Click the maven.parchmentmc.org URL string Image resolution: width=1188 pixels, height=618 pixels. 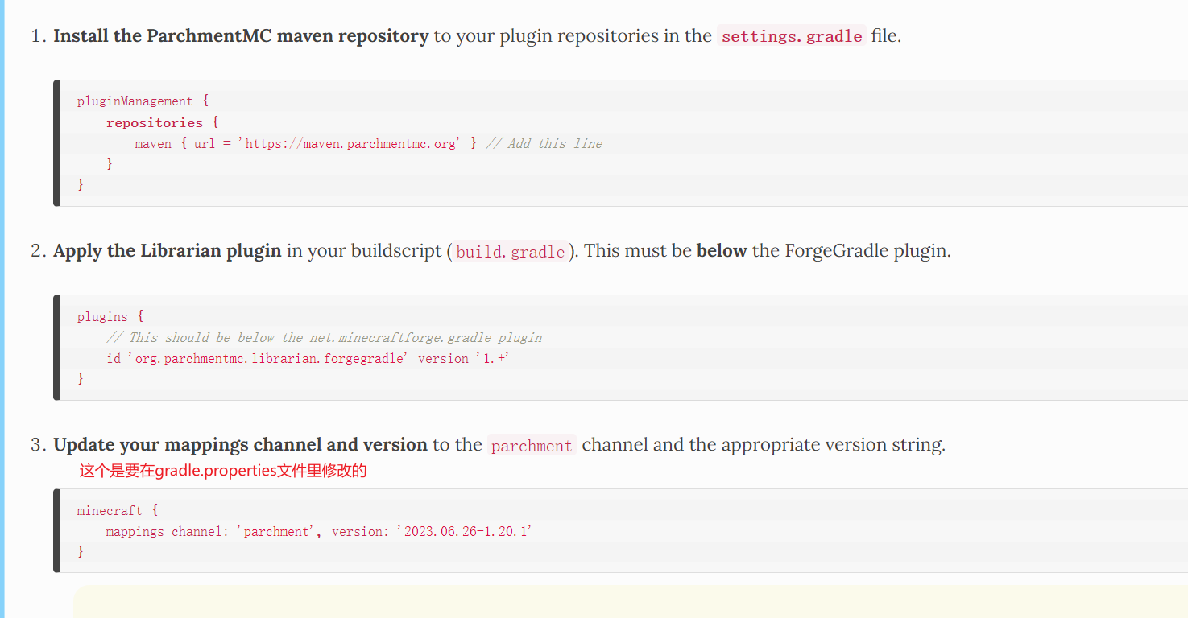(351, 143)
